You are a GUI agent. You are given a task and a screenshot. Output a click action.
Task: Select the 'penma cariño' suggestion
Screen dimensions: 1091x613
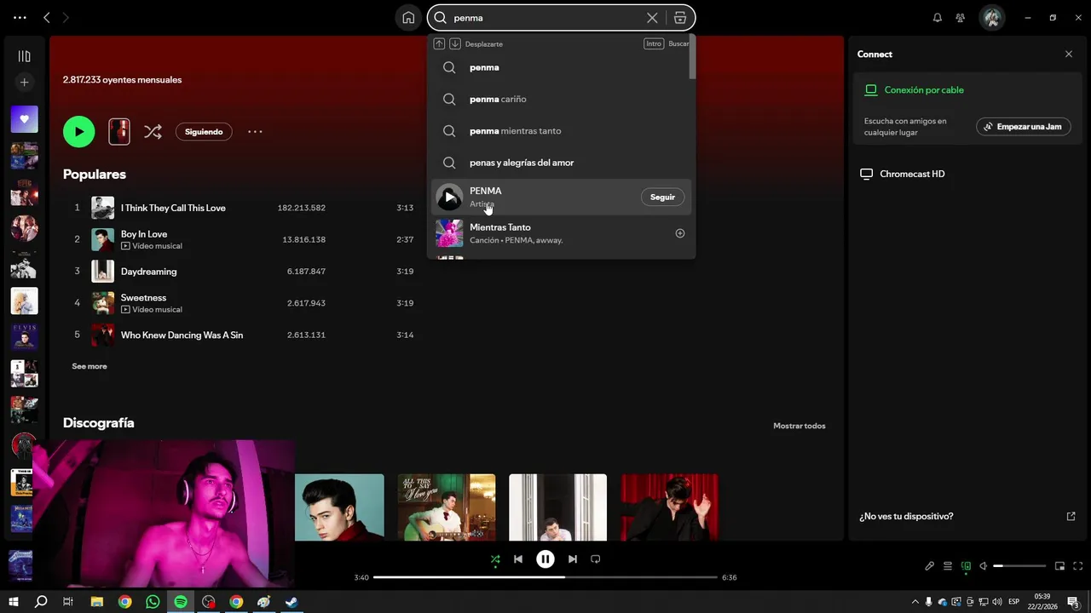[x=561, y=99]
